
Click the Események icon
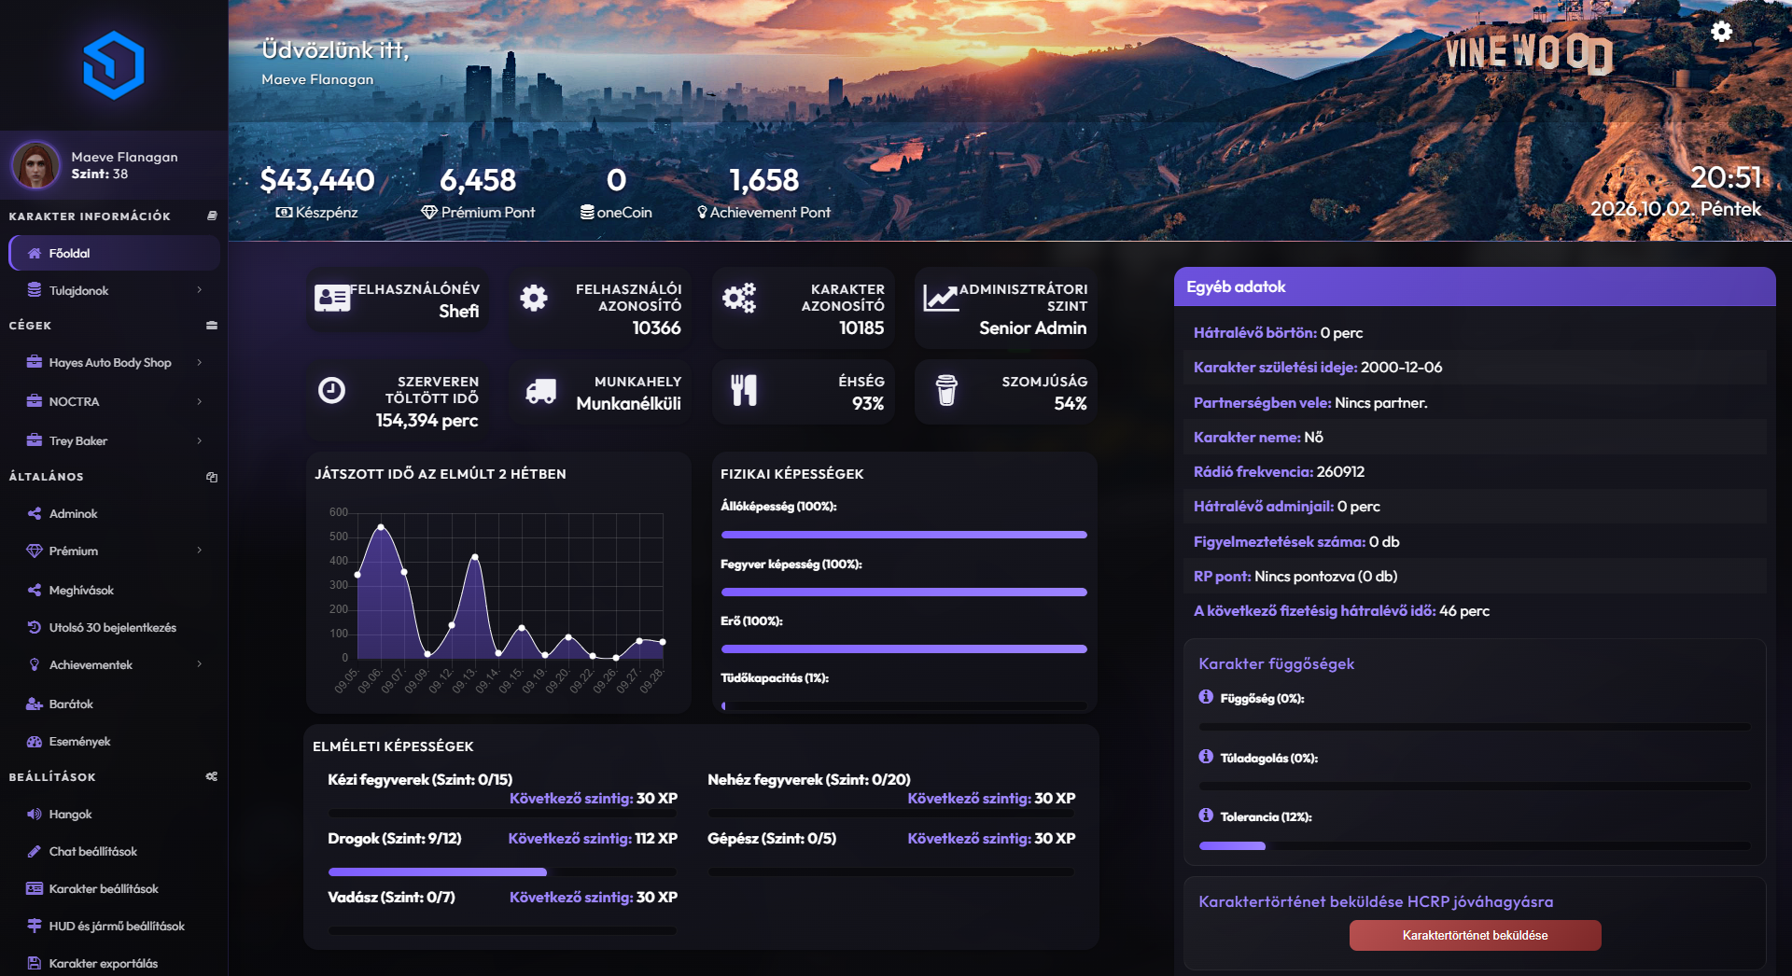tap(35, 741)
